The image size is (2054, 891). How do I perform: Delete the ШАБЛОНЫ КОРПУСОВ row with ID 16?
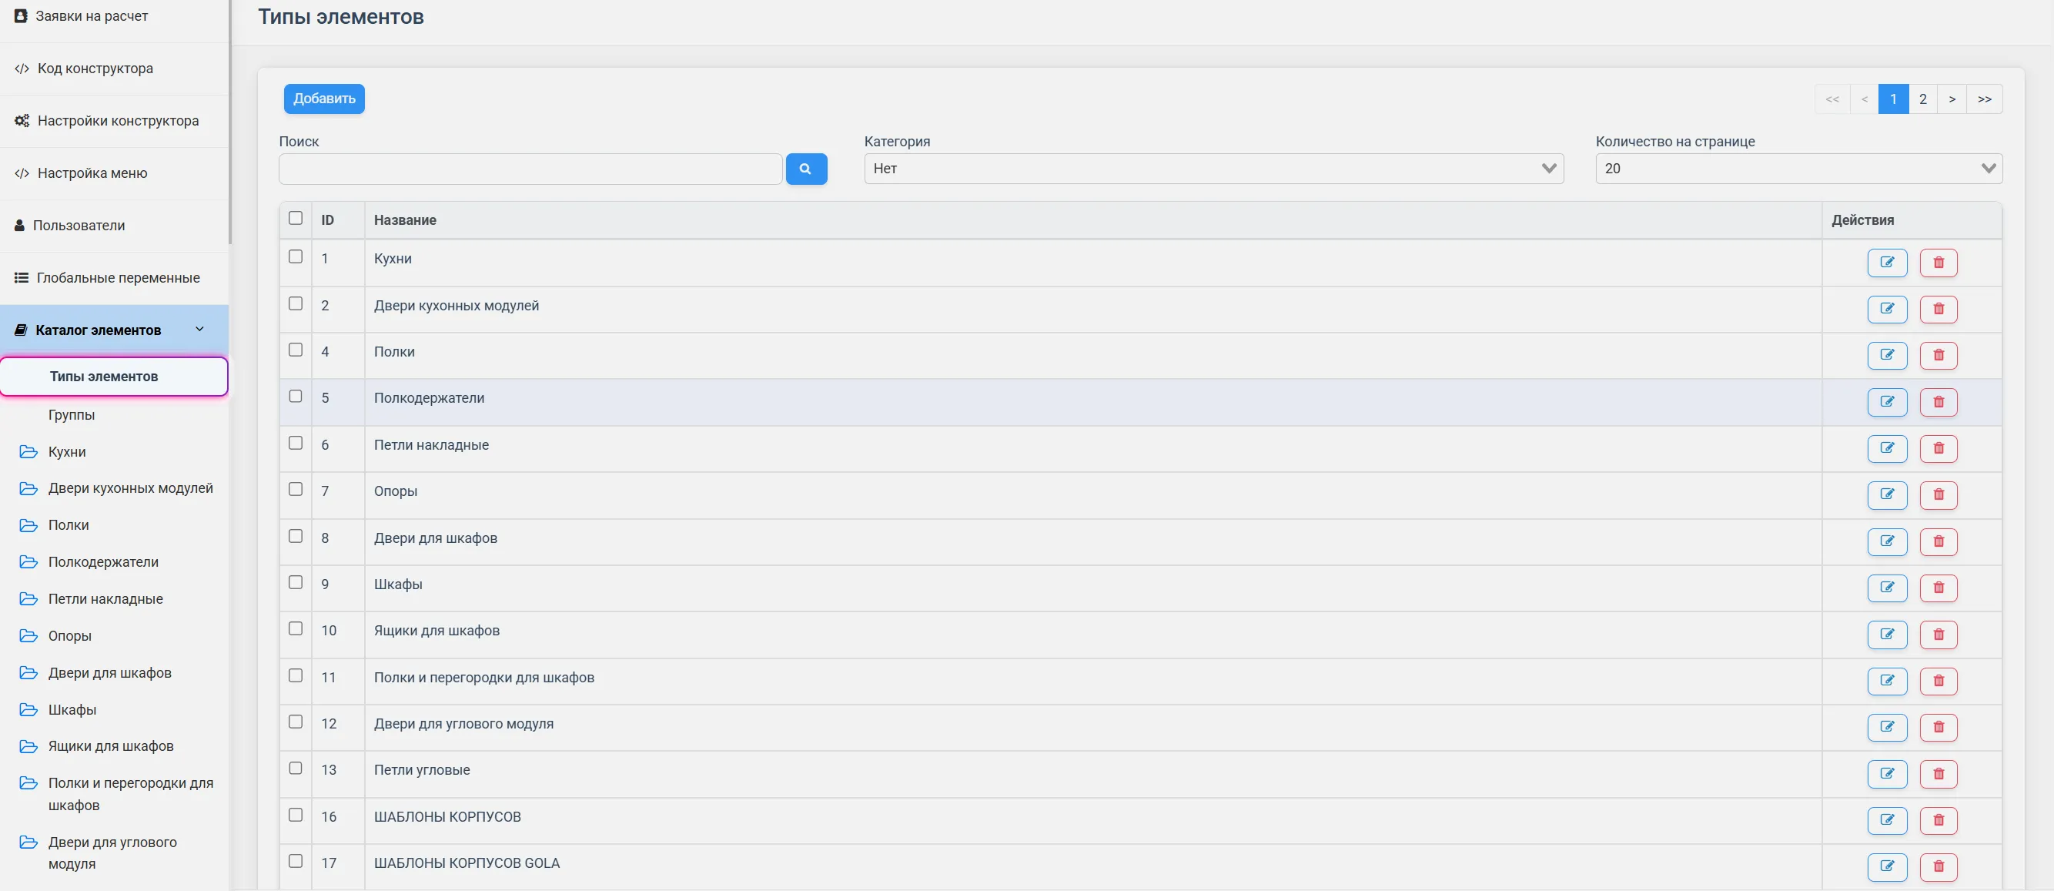[1938, 820]
